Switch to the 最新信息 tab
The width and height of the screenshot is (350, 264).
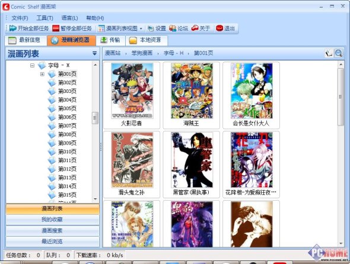tap(26, 40)
